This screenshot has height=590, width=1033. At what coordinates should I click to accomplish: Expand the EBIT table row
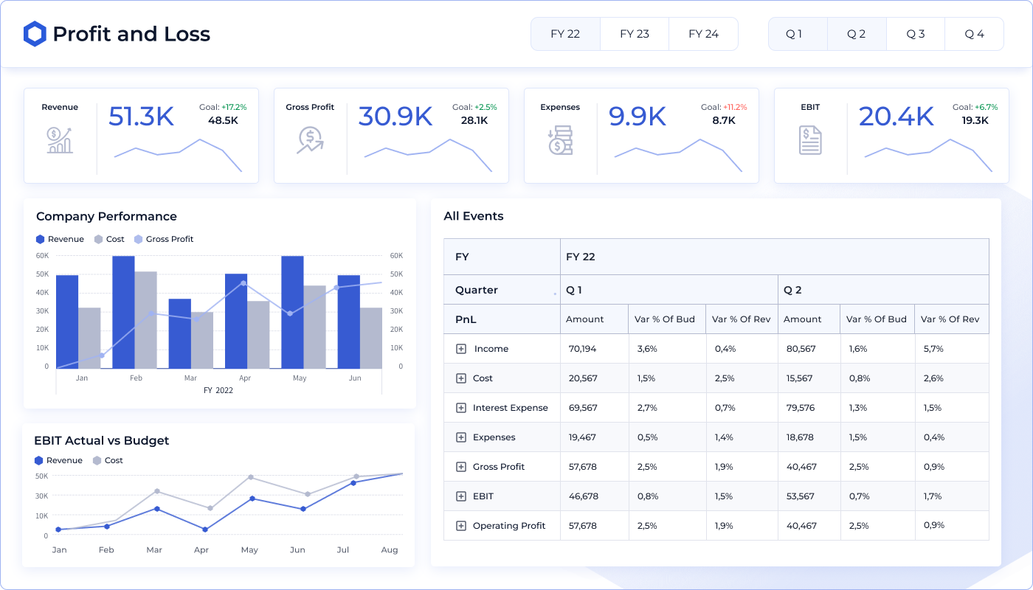[x=461, y=496]
